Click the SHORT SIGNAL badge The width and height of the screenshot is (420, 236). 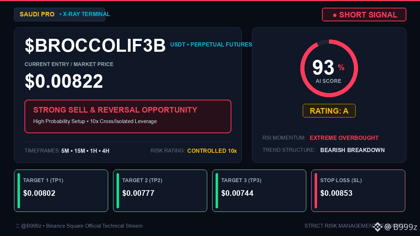[x=364, y=15]
